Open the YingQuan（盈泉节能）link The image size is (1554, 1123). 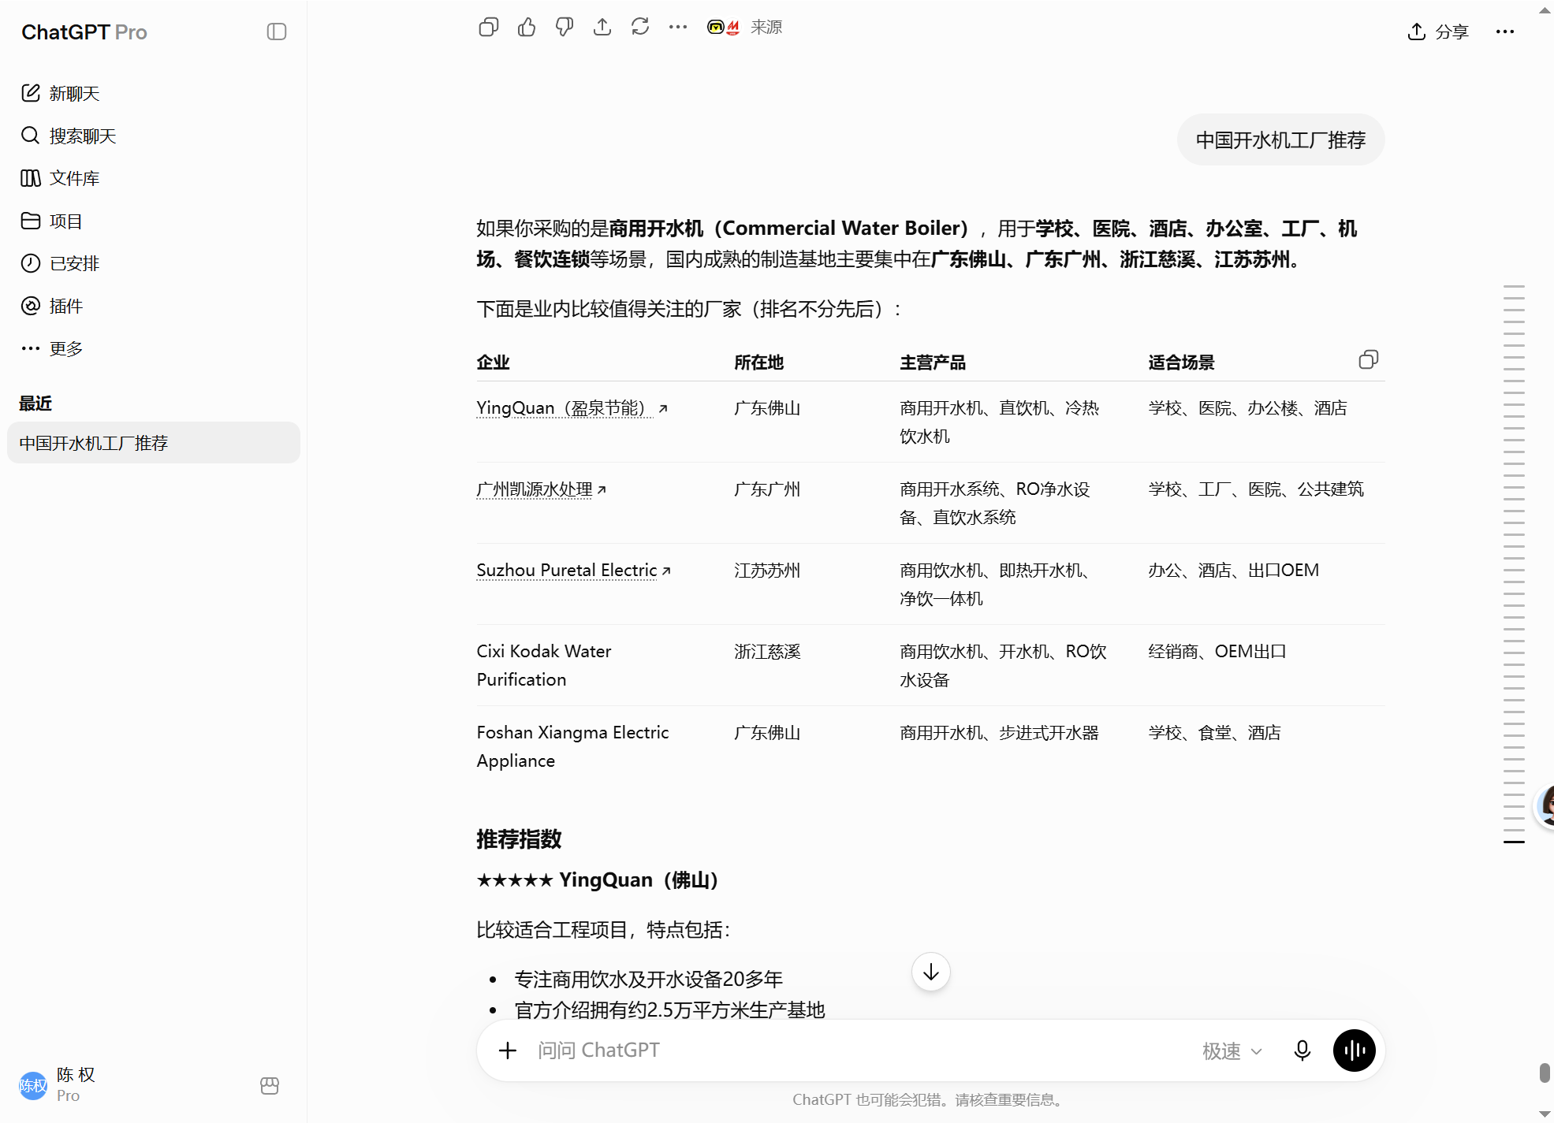coord(572,408)
